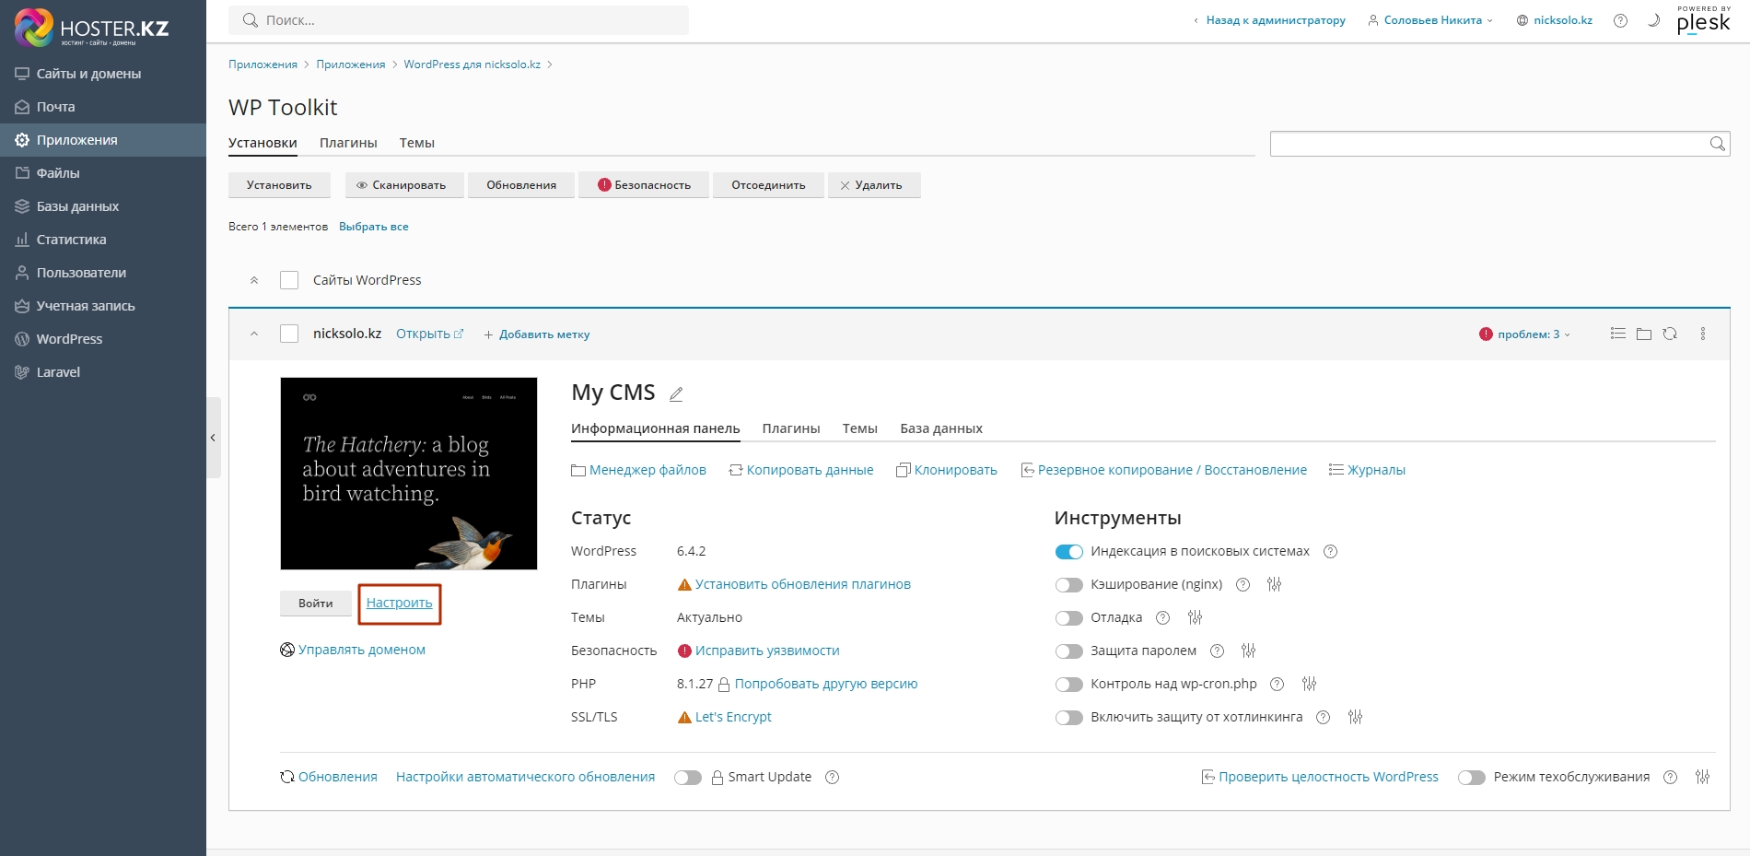
Task: Toggle Smart Update switch
Action: (x=688, y=778)
